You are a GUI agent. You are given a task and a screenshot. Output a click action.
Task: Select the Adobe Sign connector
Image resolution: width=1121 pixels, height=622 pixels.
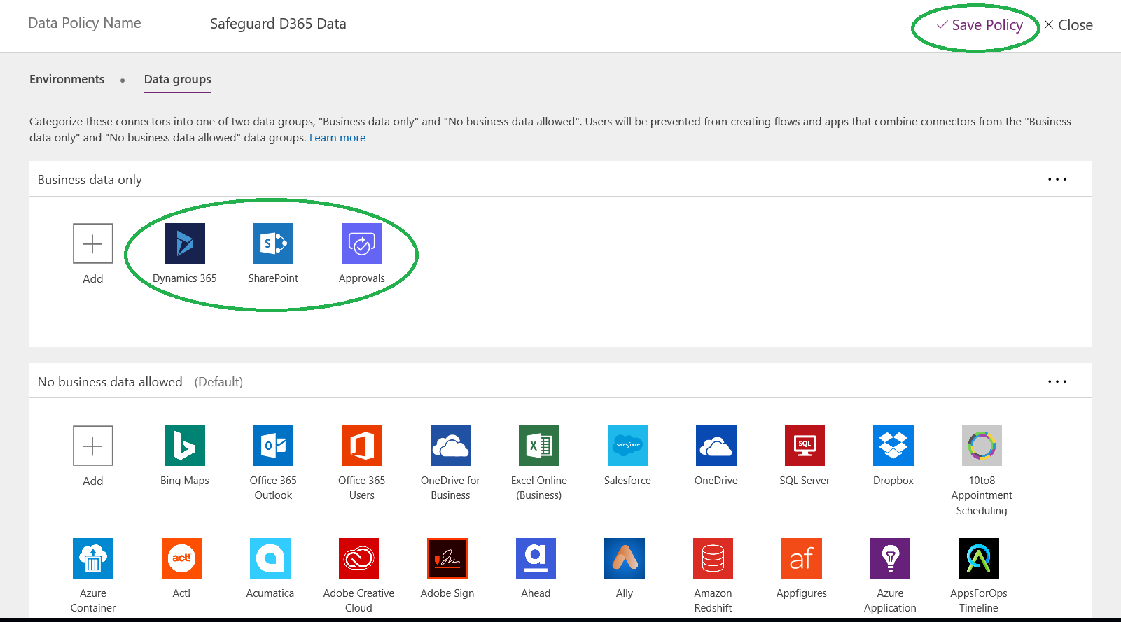(x=447, y=558)
